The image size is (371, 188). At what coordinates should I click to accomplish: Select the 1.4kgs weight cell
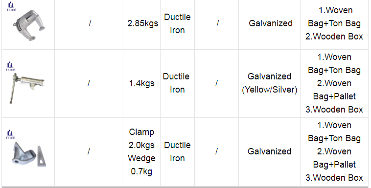(x=142, y=83)
